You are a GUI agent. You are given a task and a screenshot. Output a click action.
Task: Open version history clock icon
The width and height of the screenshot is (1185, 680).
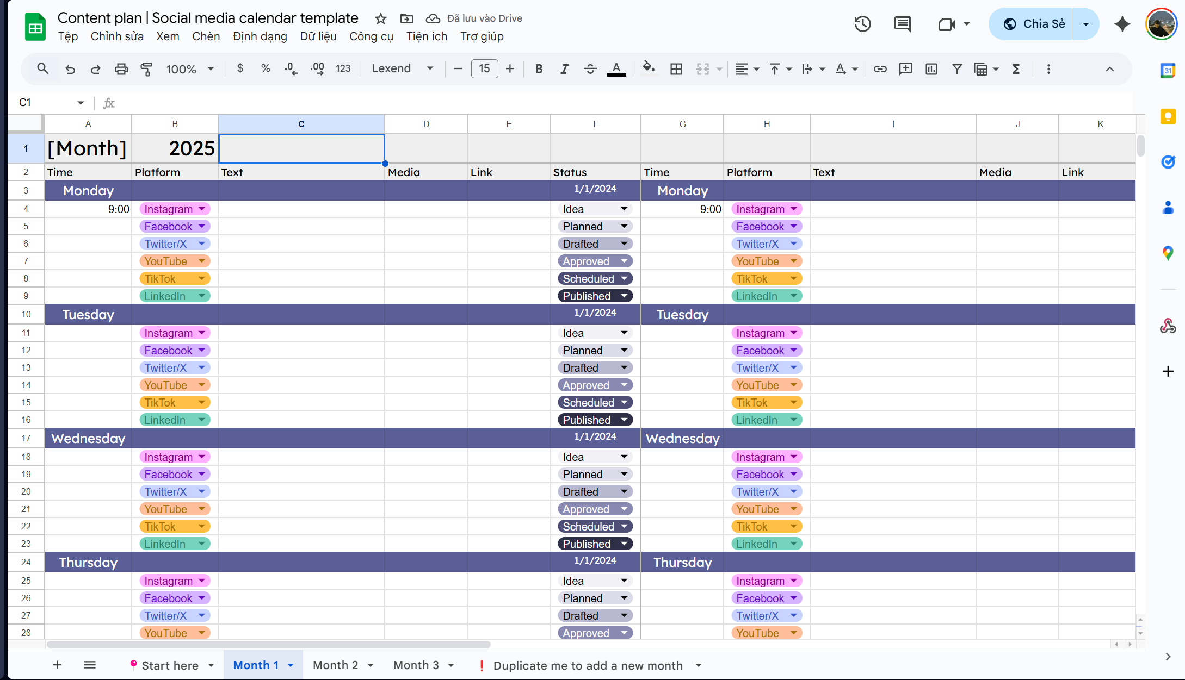(862, 24)
